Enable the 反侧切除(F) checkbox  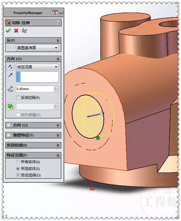(18, 98)
